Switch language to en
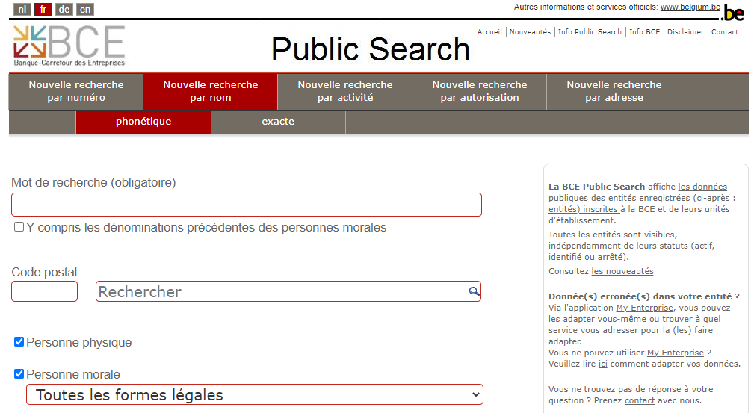Image resolution: width=754 pixels, height=413 pixels. coord(85,10)
